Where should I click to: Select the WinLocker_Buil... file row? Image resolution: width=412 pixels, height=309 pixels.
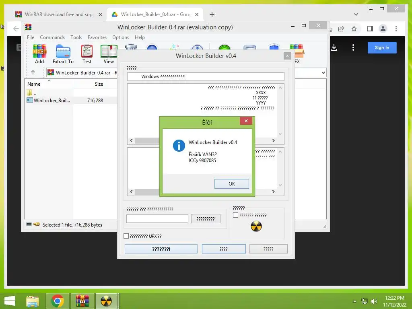(x=71, y=100)
